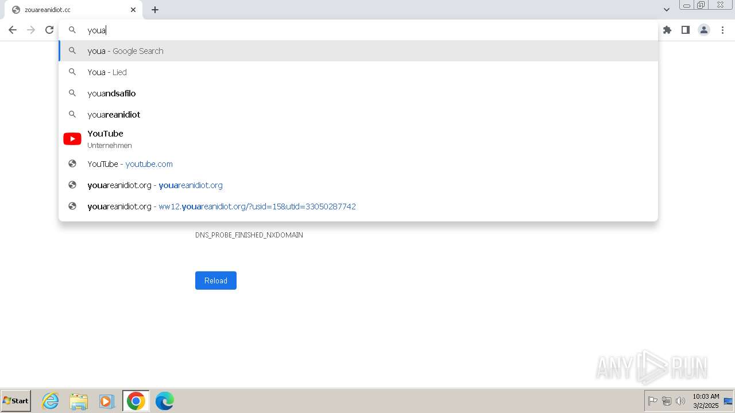Select the 'Youa - Lied' suggestion
735x413 pixels.
(358, 72)
